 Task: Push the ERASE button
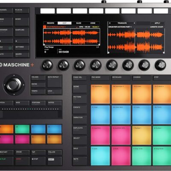22,153
